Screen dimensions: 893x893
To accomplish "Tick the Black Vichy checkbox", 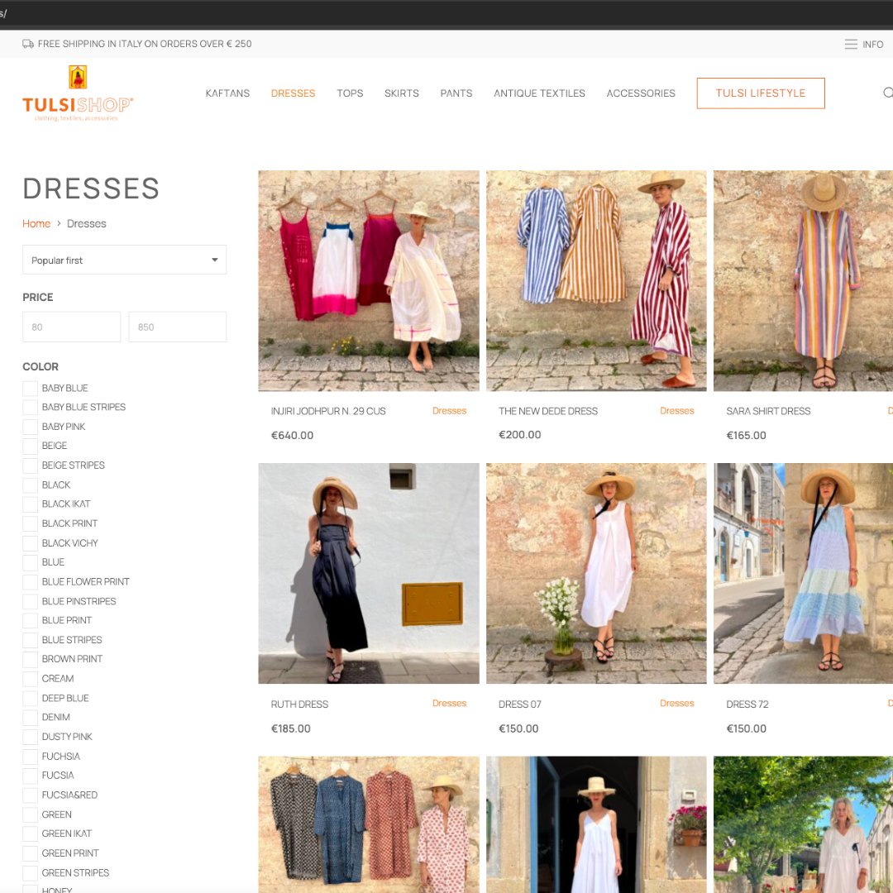I will (31, 543).
